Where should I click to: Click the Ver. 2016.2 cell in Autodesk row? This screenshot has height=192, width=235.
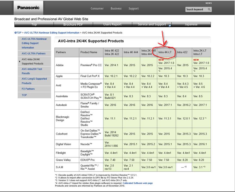[184, 105]
